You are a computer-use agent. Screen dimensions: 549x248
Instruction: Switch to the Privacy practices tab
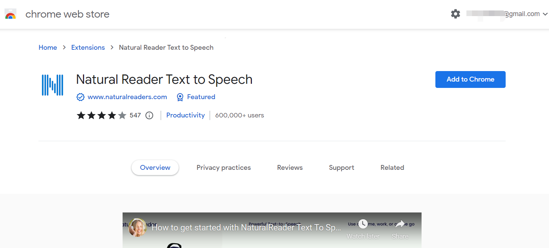pos(224,168)
